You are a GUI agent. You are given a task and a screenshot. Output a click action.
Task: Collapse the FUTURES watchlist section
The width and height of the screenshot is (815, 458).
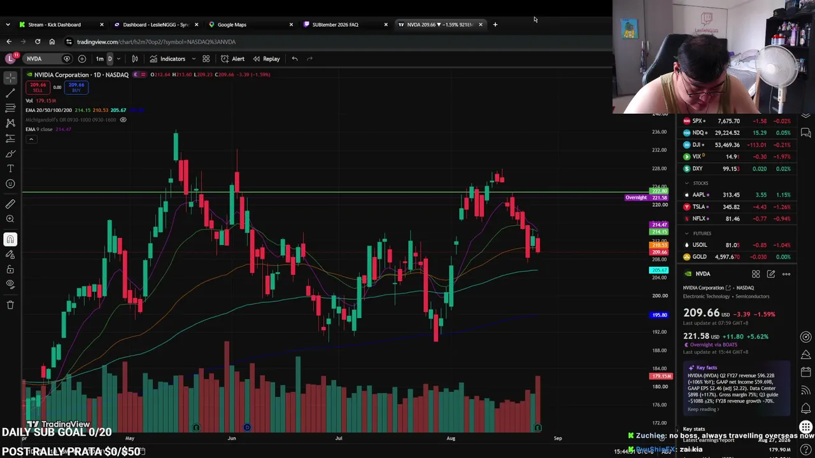(686, 233)
